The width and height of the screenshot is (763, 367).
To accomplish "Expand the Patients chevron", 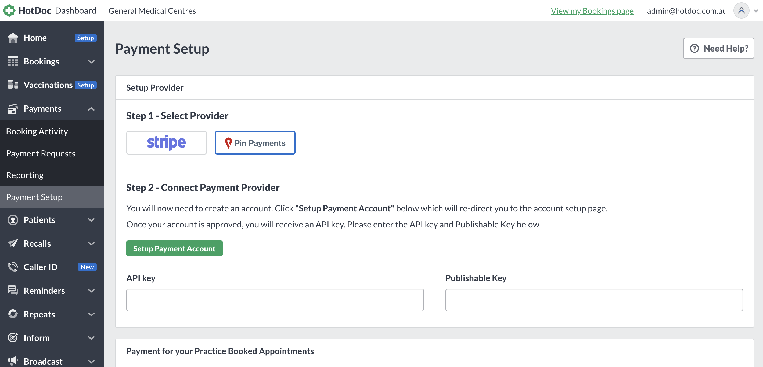I will 91,220.
